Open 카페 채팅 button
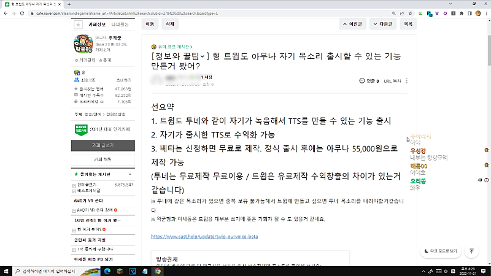491x276 pixels. point(102,159)
